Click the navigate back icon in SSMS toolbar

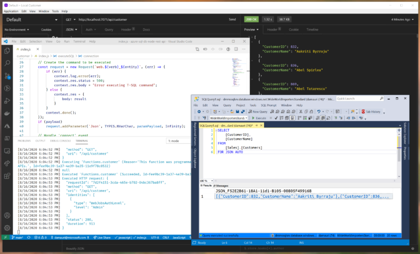199,111
